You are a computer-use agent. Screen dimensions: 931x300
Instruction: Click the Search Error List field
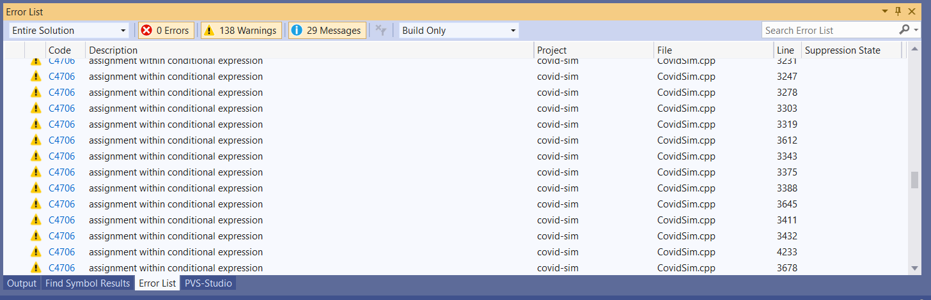(829, 30)
